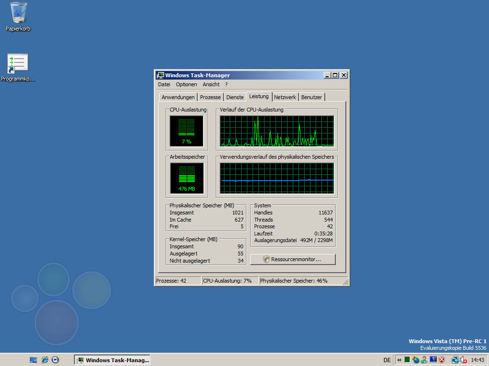489x366 pixels.
Task: Click the status bar 'CPU-Auslastung: 7%' entry
Action: pos(230,281)
